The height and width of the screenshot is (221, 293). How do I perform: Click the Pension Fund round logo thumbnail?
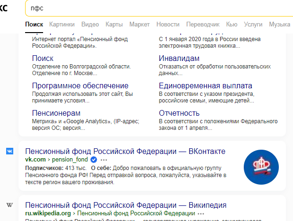tap(261, 167)
